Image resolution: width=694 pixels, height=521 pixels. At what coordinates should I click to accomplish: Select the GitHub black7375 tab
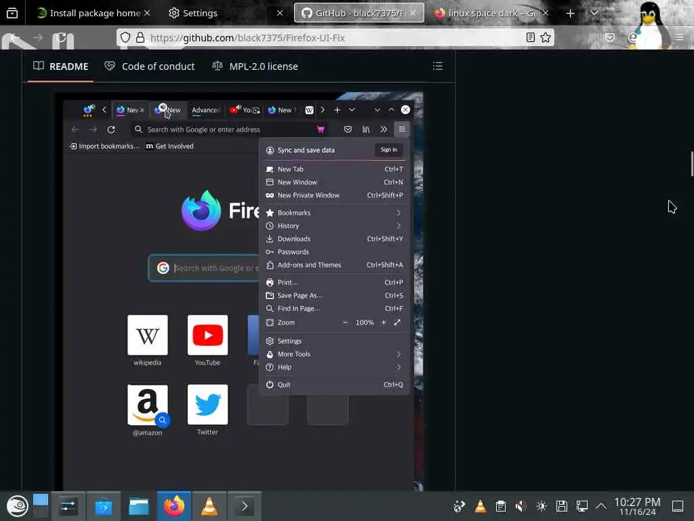click(x=359, y=13)
